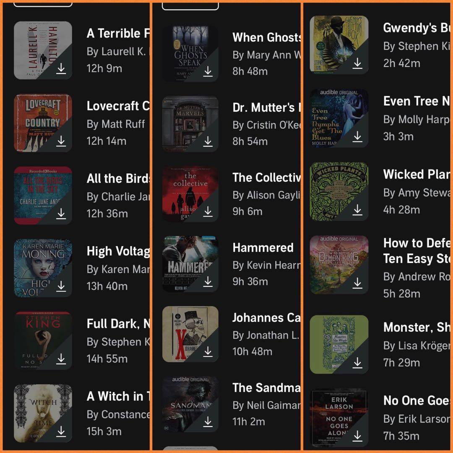Open the Full Dark title by Stephen King

(118, 323)
